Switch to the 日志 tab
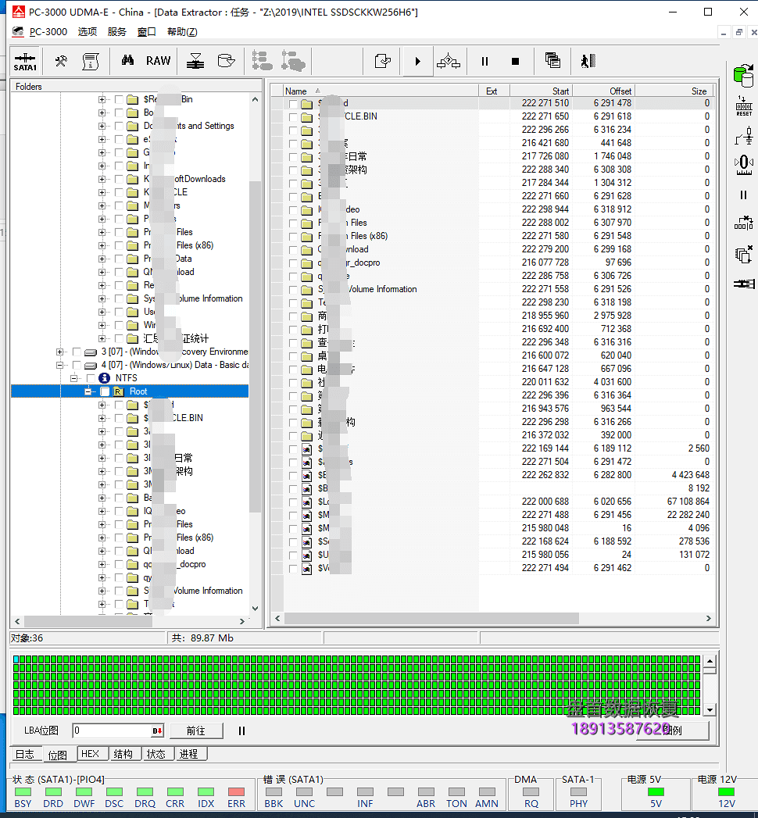Image resolution: width=758 pixels, height=818 pixels. click(24, 754)
